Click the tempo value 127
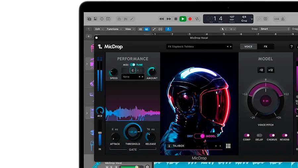This screenshot has width=298, height=168. pos(232,17)
